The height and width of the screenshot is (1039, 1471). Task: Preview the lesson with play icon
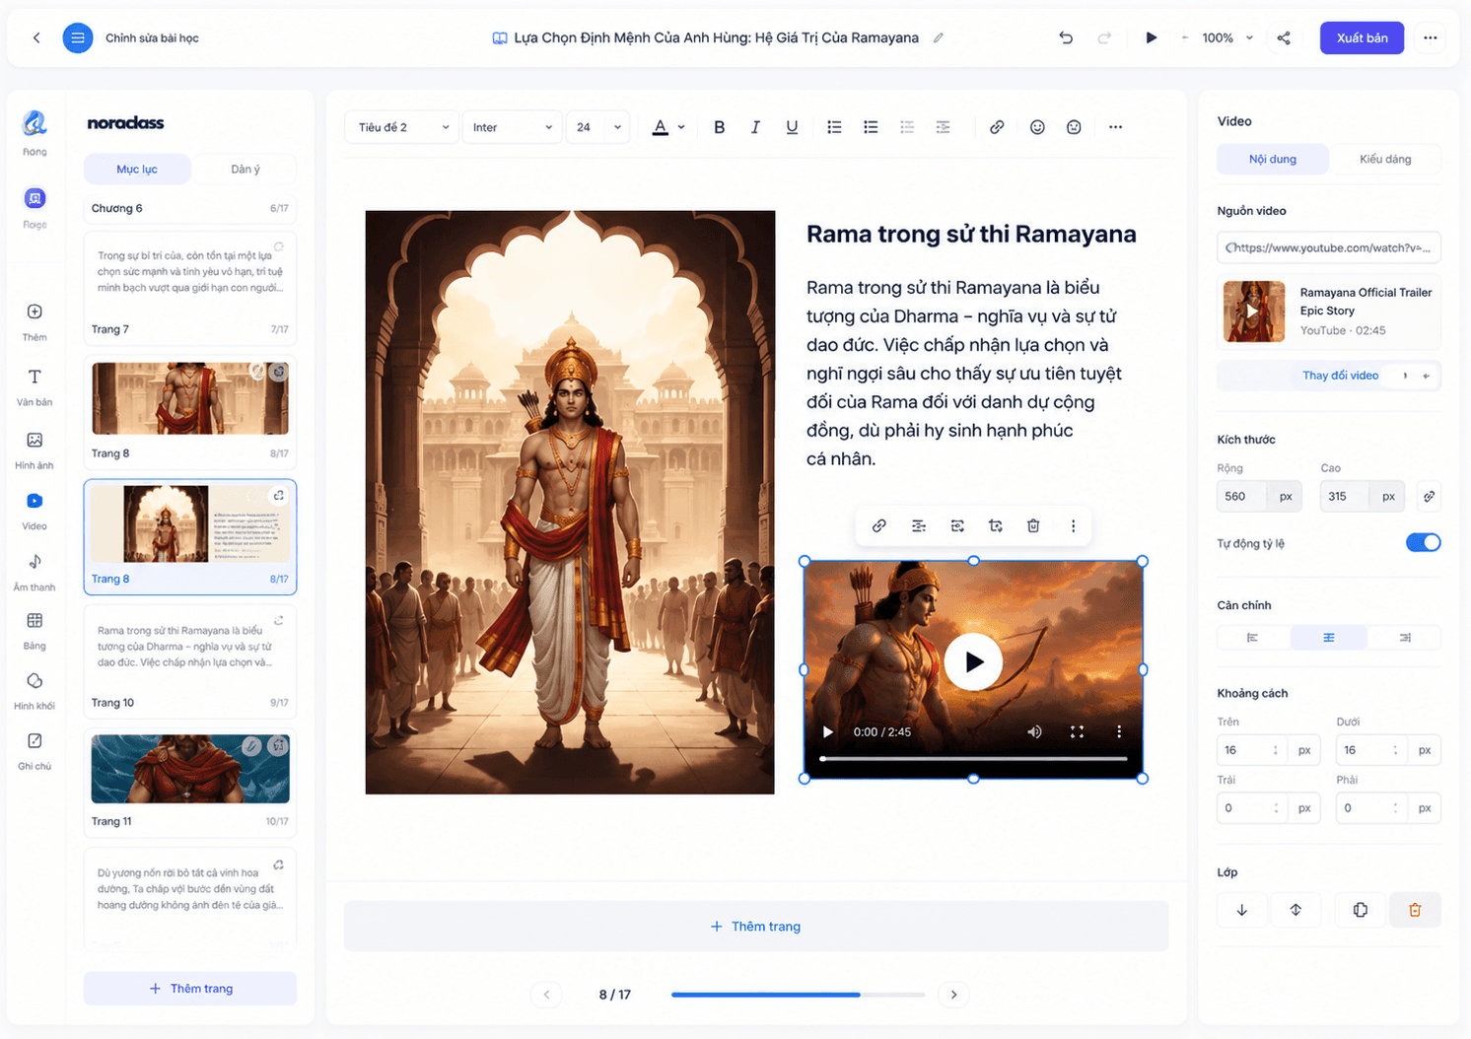click(1151, 37)
